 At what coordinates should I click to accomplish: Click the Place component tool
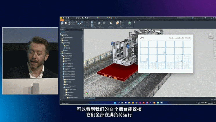pos(62,23)
